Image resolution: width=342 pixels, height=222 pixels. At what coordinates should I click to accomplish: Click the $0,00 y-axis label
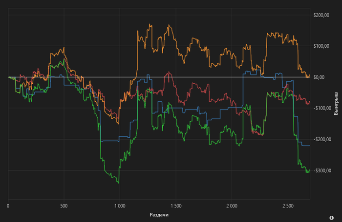tap(319, 77)
